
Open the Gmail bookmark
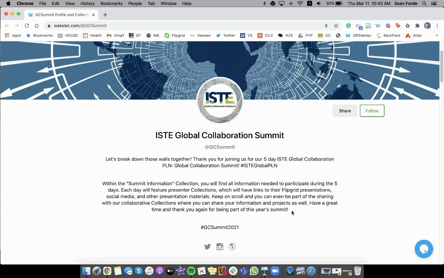point(115,36)
